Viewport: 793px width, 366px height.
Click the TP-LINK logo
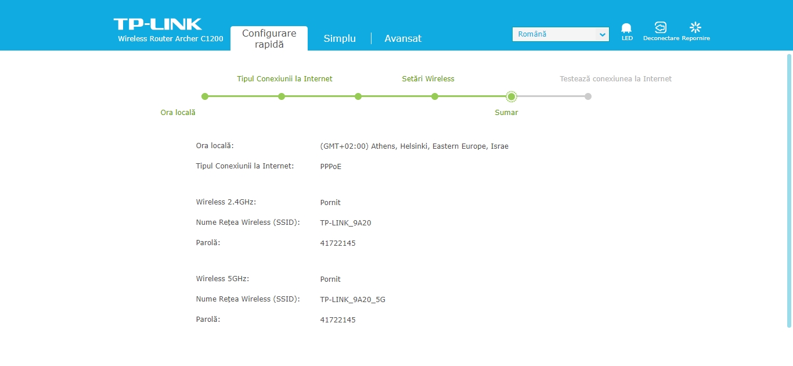(157, 24)
